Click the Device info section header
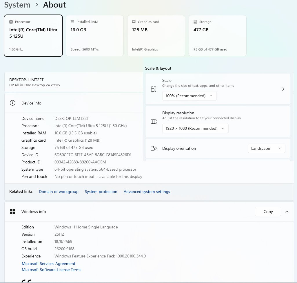Viewport: 297px width, 283px height. point(74,103)
